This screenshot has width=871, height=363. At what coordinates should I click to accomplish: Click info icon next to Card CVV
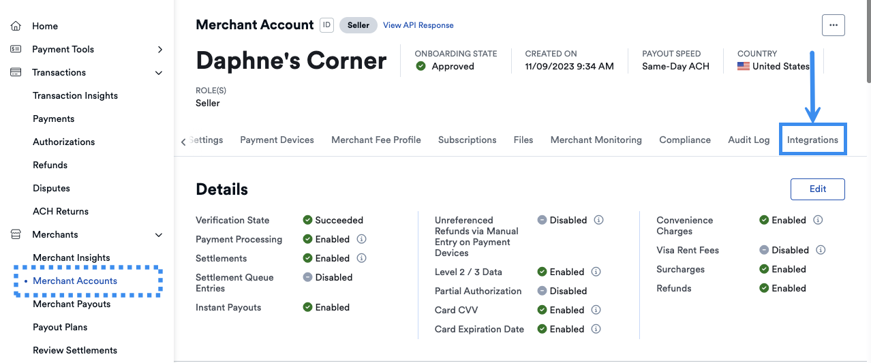[x=596, y=310]
